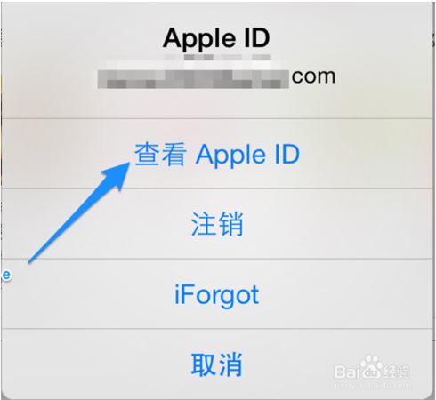
Task: Select the bold Apple ID title
Action: click(216, 38)
